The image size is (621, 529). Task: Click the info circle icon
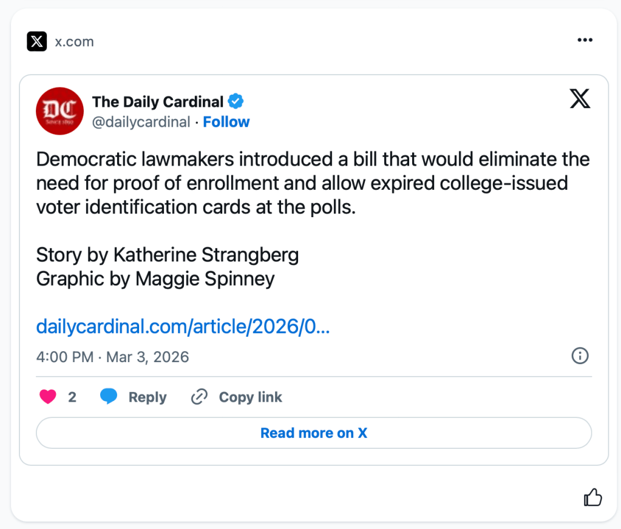coord(580,355)
